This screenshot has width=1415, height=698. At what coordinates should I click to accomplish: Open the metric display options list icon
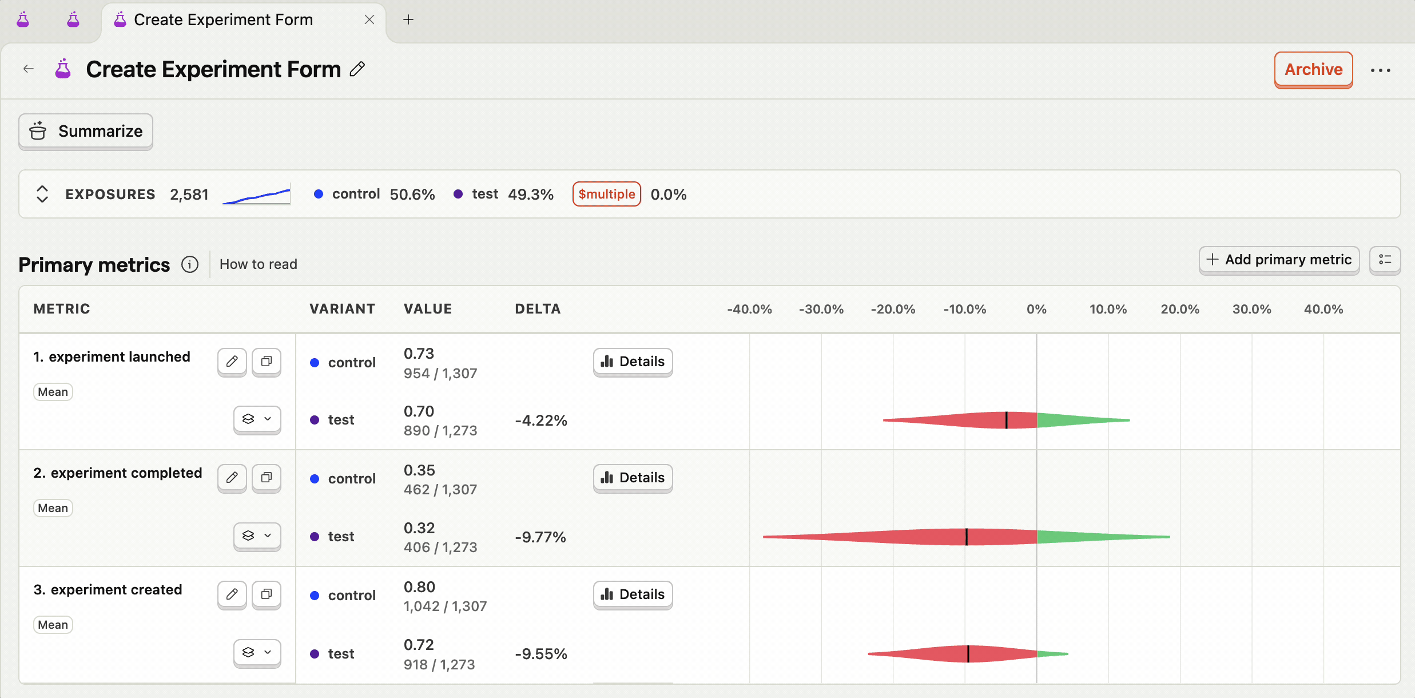click(x=1386, y=260)
